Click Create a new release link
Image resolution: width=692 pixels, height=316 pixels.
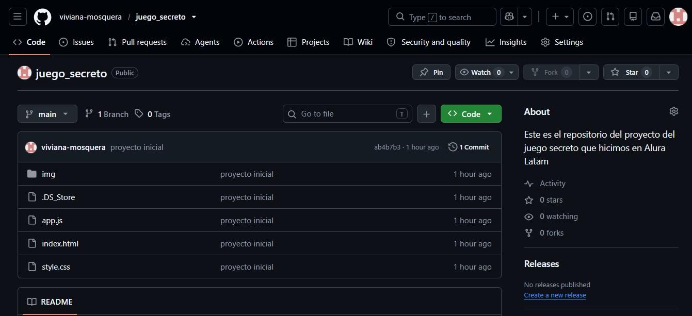coord(555,295)
